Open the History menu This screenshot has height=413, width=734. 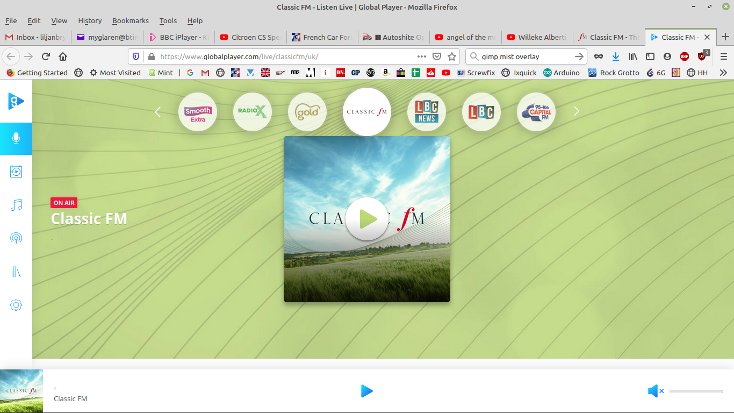click(90, 20)
